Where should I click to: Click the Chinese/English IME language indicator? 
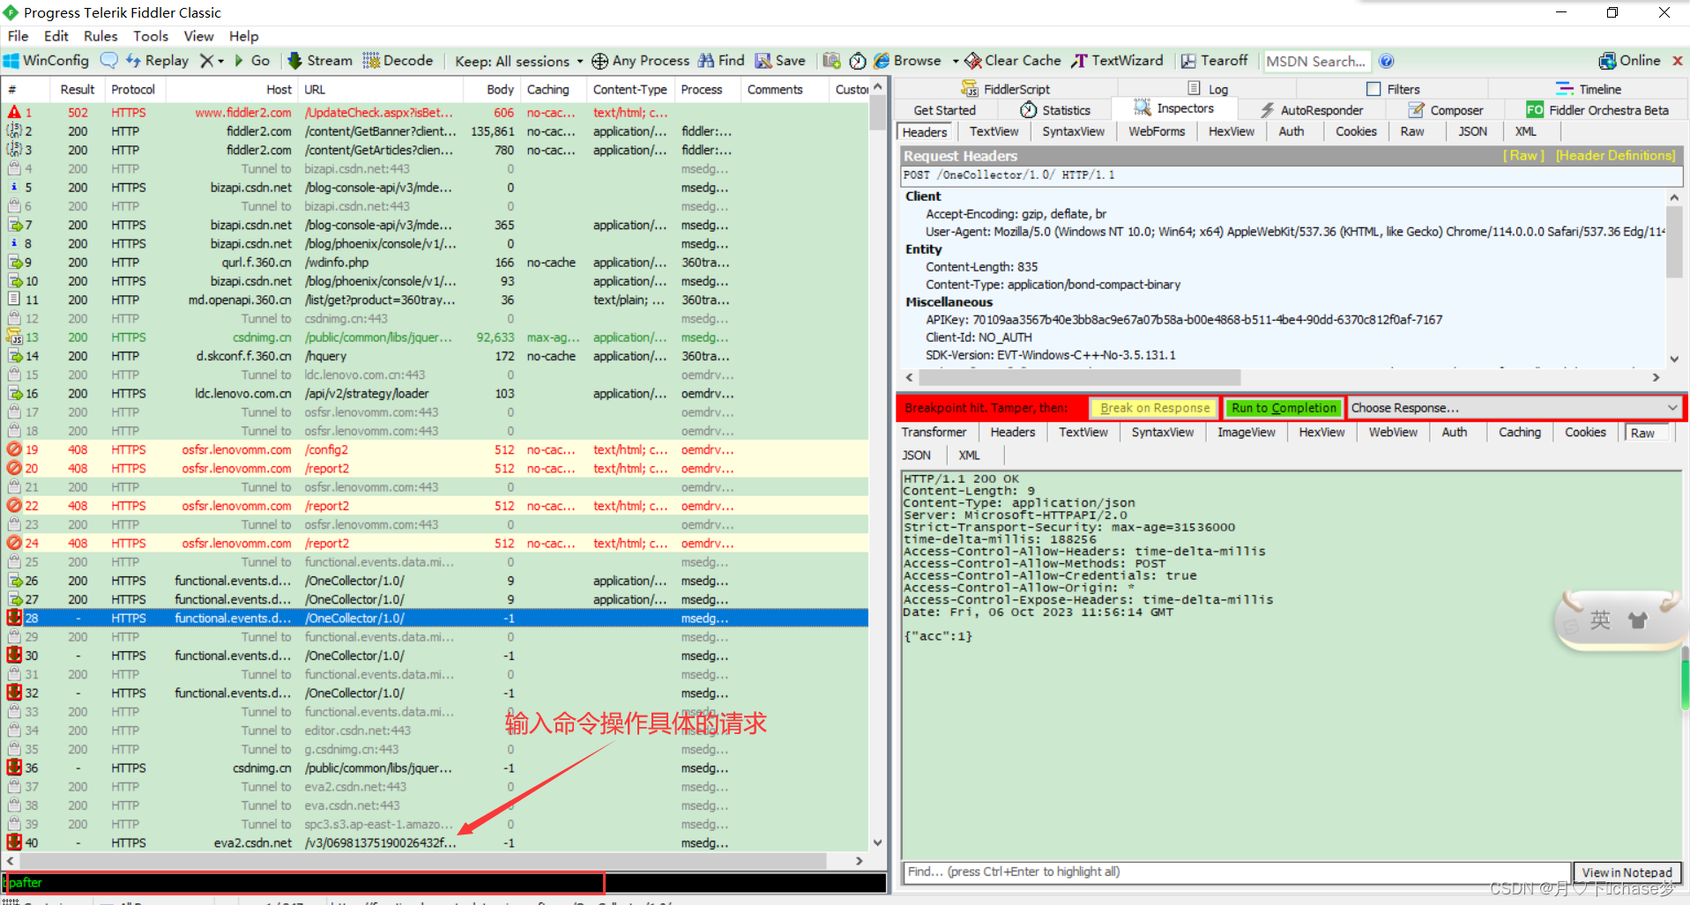1599,620
